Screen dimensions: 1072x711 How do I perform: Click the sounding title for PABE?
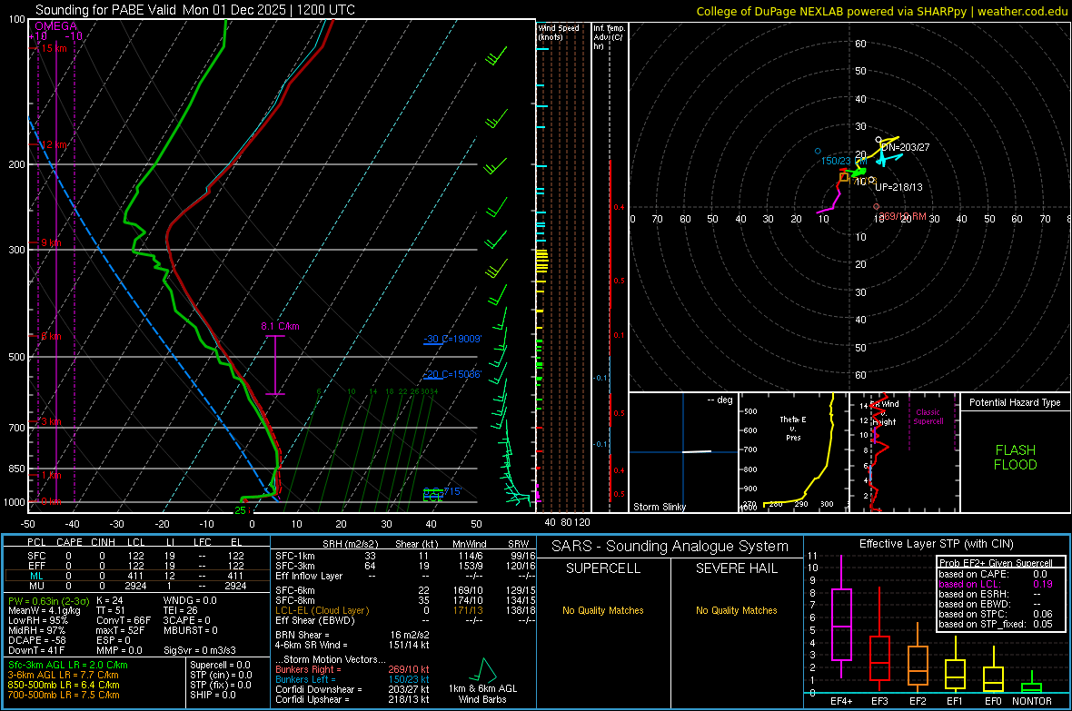[194, 10]
